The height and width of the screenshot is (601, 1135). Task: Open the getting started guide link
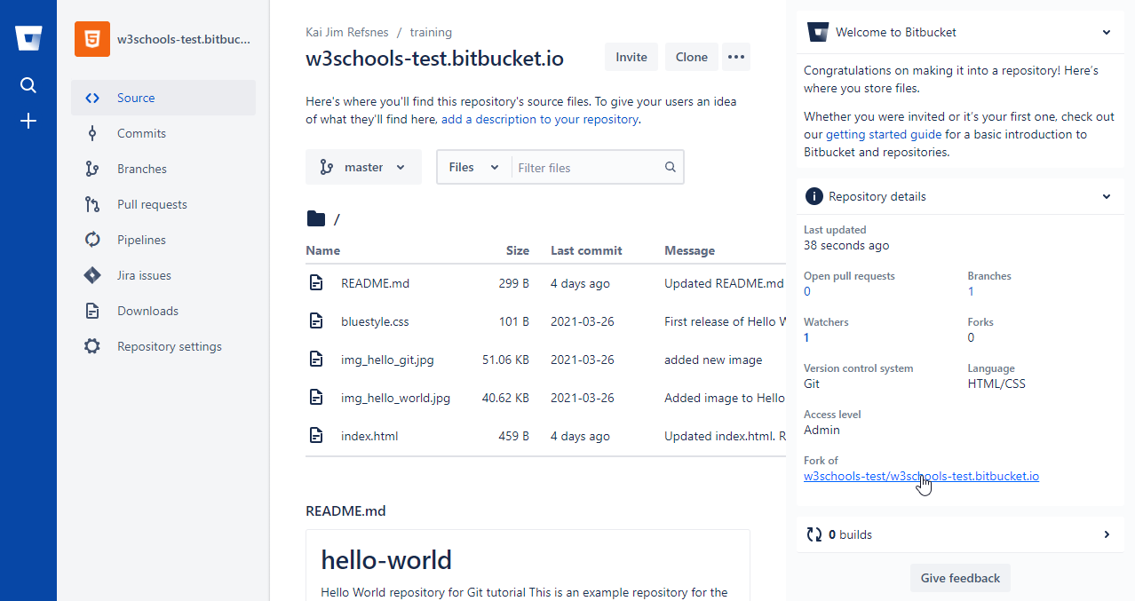pos(884,135)
